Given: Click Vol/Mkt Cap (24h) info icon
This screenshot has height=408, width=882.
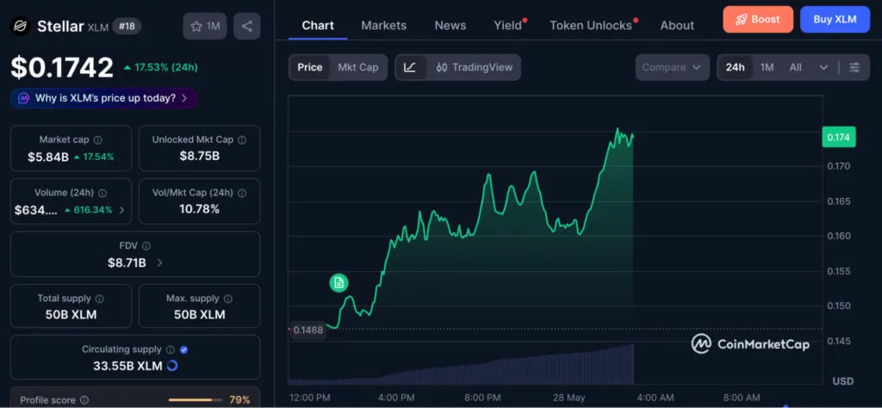Looking at the screenshot, I should 242,193.
